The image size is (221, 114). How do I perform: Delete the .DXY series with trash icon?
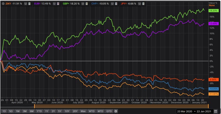[x=30, y=4]
